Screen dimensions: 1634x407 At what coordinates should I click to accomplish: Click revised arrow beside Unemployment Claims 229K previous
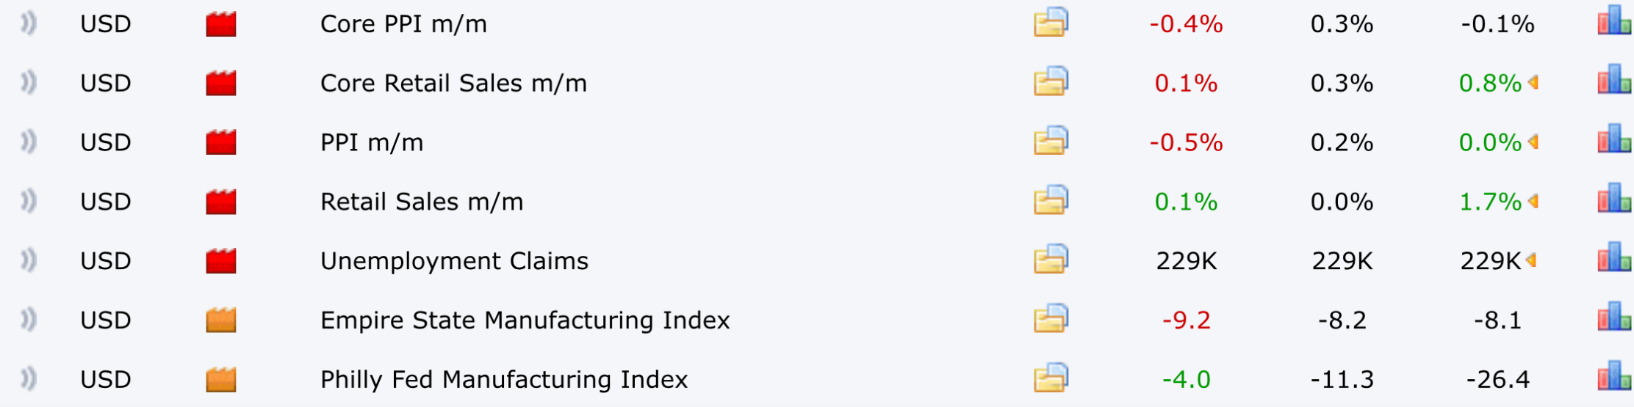(1531, 260)
